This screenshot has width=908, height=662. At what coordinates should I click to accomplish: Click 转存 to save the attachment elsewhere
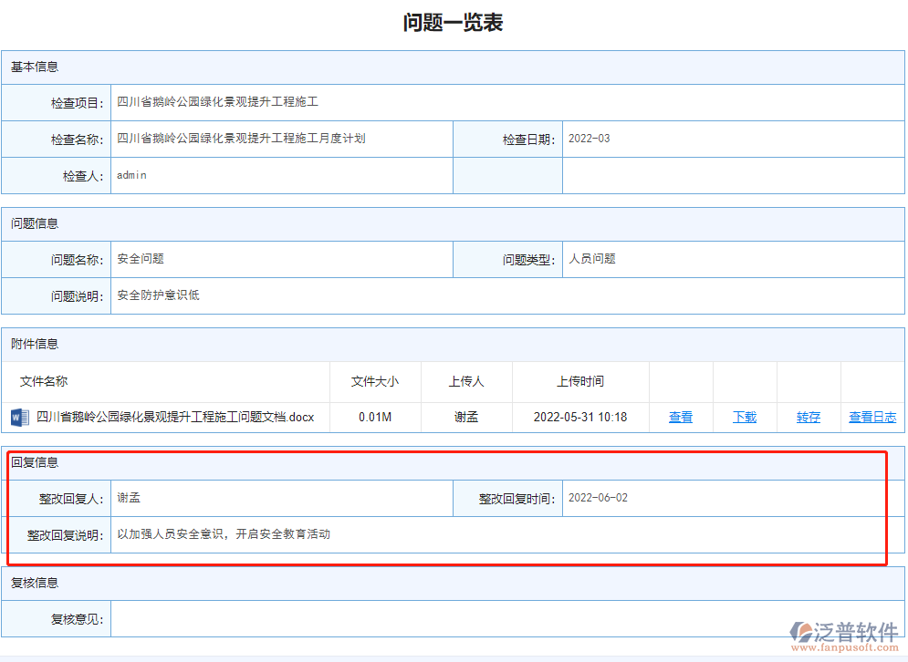tap(808, 417)
